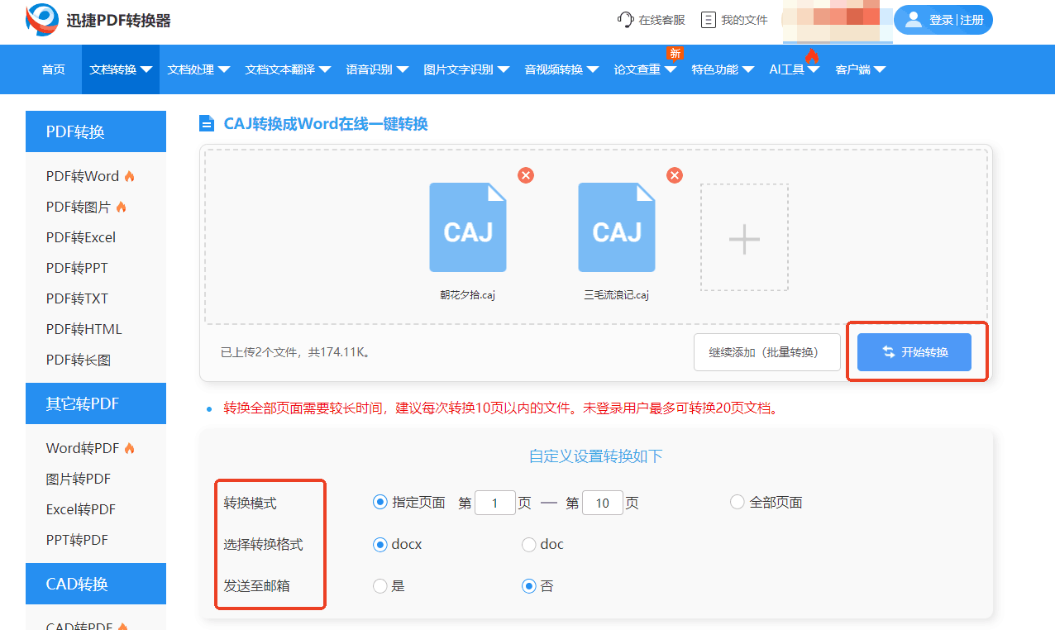Click the plus icon to add a file
The image size is (1055, 630).
click(743, 237)
